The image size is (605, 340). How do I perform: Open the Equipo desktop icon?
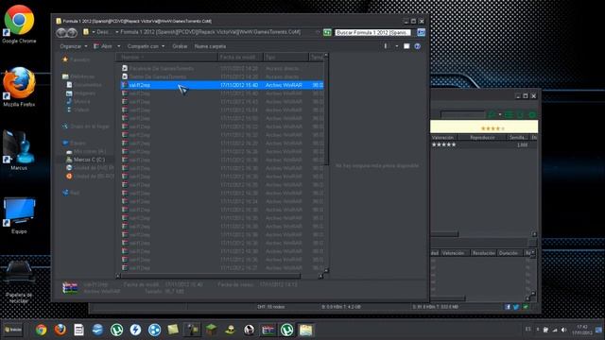click(x=19, y=214)
